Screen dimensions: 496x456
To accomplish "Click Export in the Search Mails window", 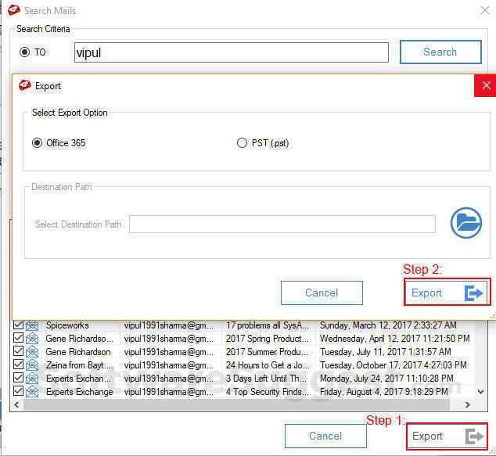I will pos(447,436).
